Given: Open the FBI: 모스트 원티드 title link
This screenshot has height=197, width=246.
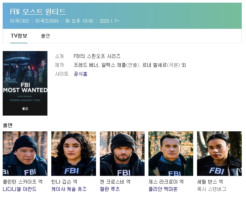Looking at the screenshot, I should 38,12.
